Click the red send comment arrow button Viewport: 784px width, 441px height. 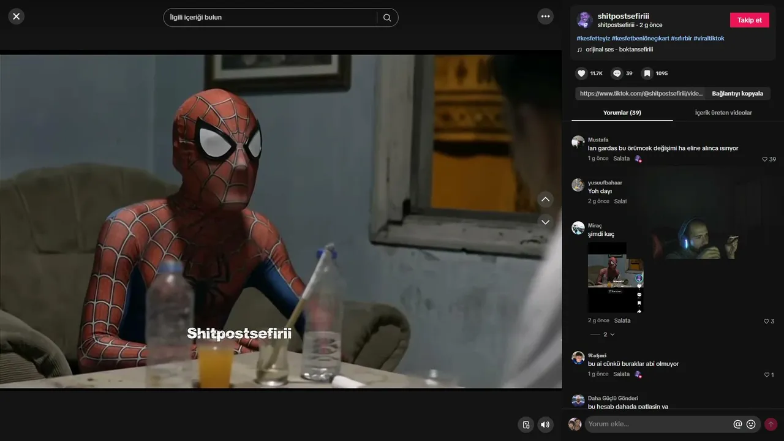tap(771, 424)
